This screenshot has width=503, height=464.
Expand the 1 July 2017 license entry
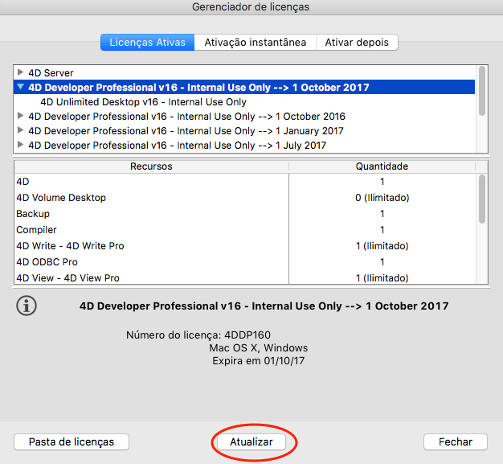click(x=21, y=146)
